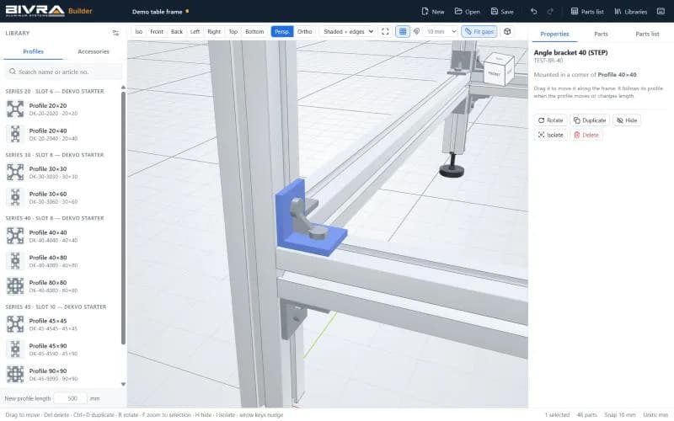Switch to the Profiles library tab
This screenshot has width=674, height=421.
point(33,51)
